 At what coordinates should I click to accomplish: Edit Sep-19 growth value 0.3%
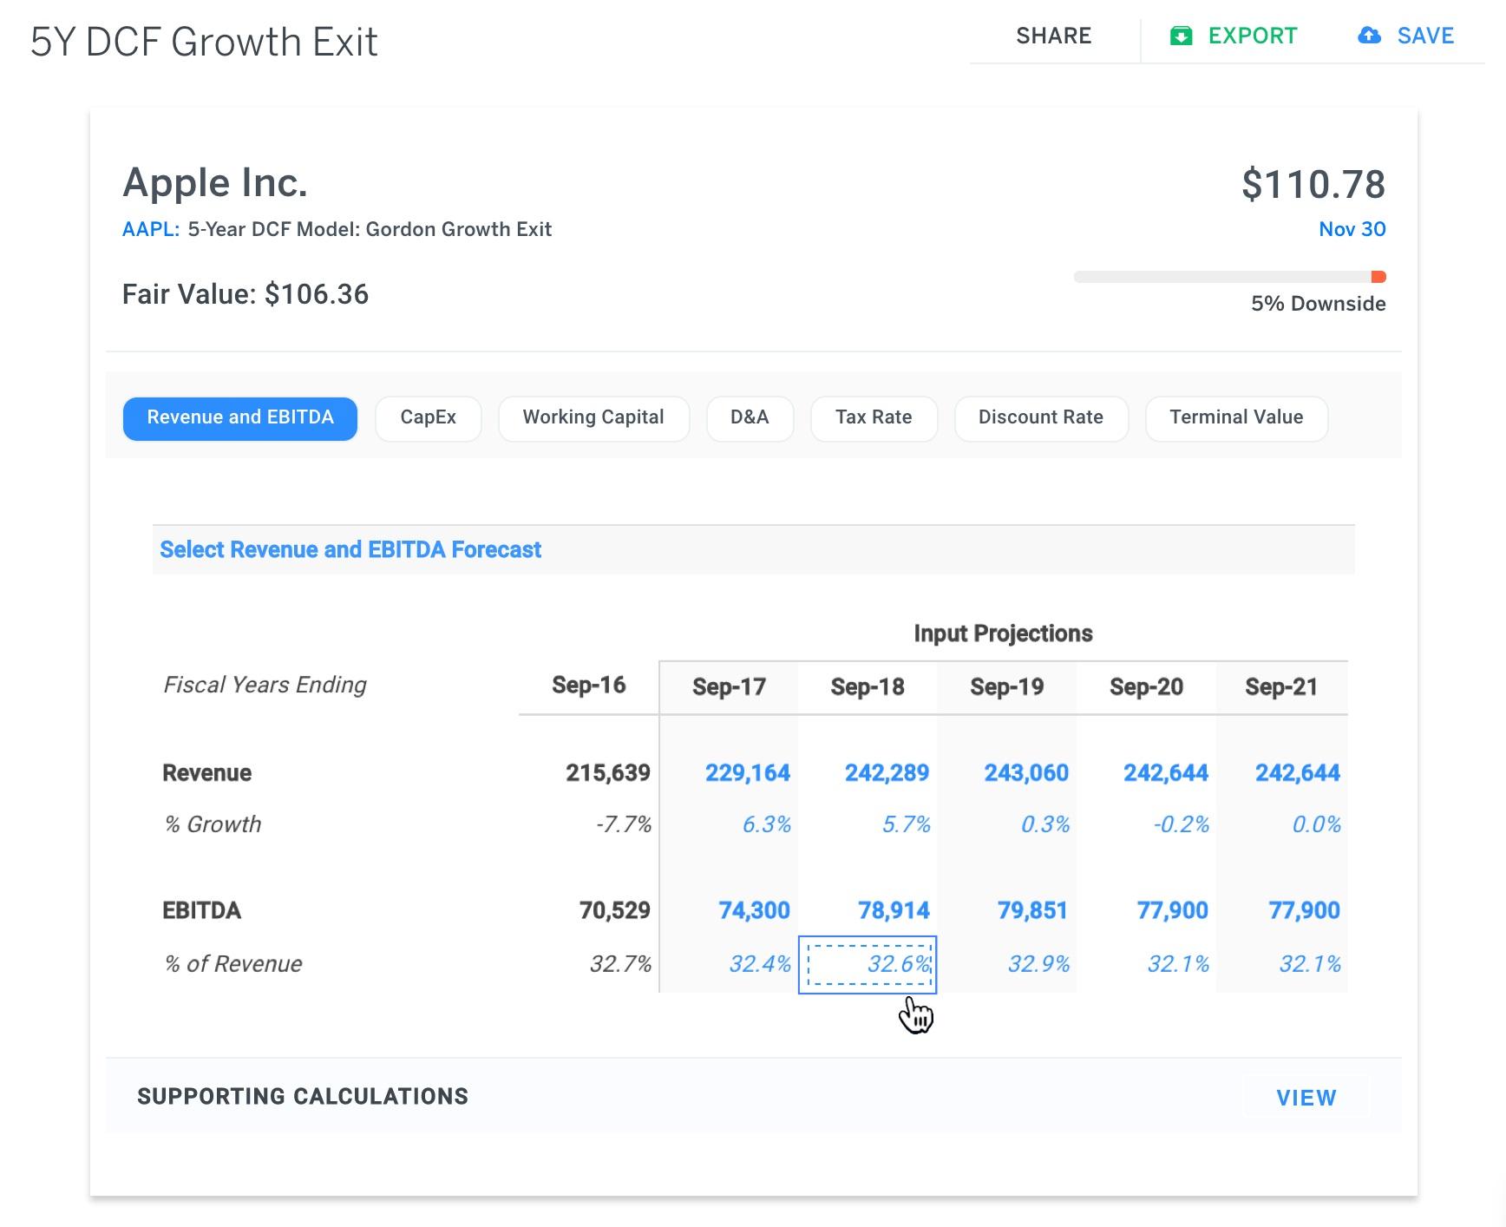1045,824
